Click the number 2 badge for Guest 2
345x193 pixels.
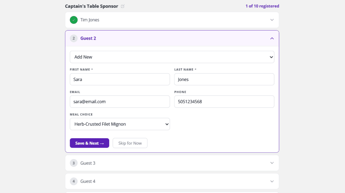point(74,38)
